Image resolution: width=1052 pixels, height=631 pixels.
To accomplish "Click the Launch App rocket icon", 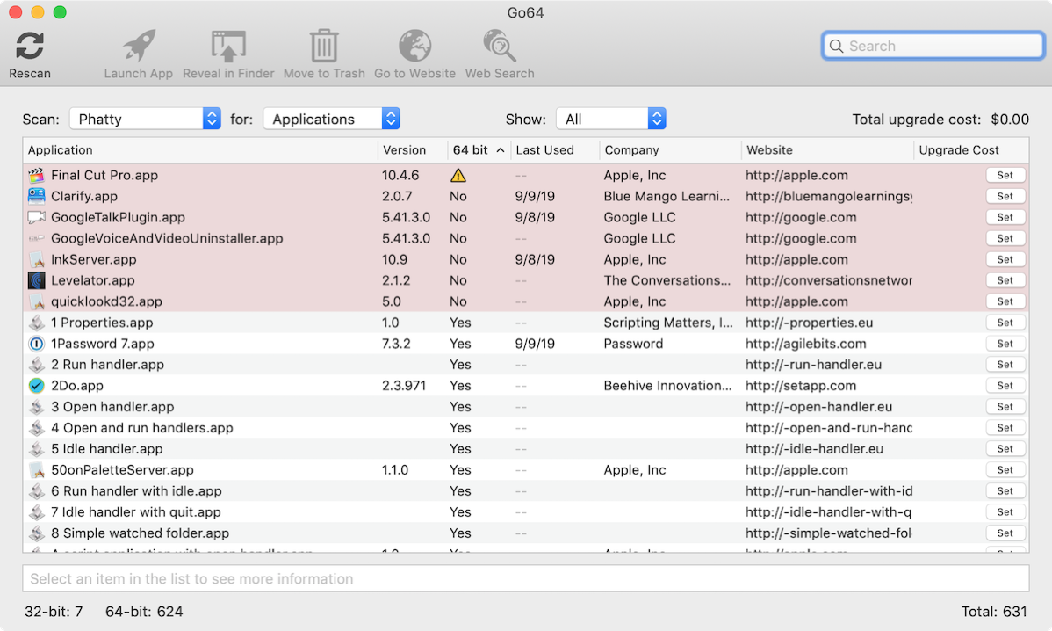I will [139, 46].
